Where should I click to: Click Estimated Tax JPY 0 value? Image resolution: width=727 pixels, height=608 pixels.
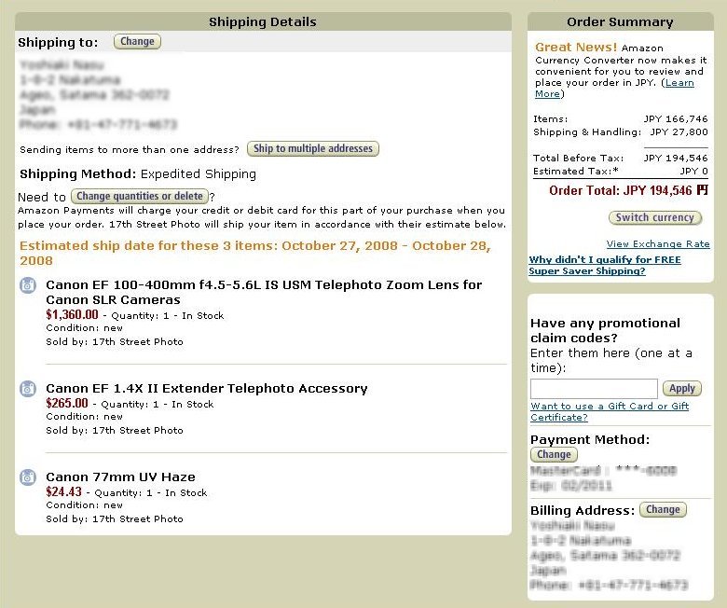click(693, 172)
